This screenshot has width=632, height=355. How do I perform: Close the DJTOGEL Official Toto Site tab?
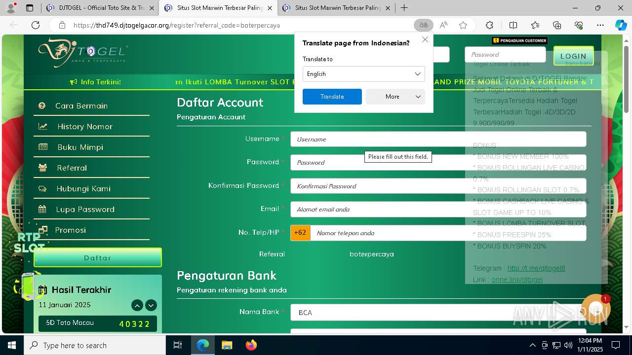click(152, 8)
